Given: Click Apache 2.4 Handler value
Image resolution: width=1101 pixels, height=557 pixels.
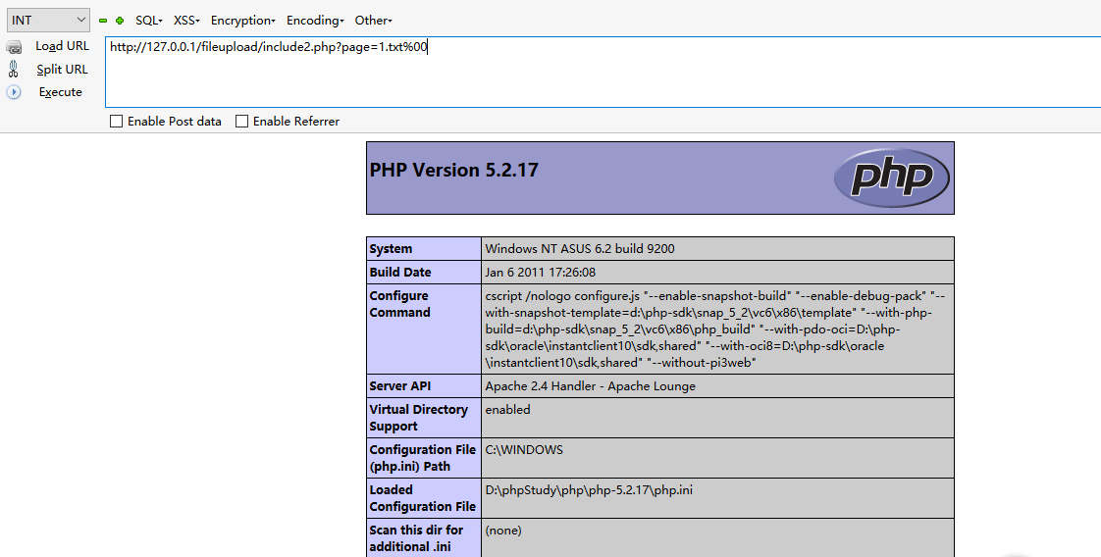Looking at the screenshot, I should coord(591,385).
